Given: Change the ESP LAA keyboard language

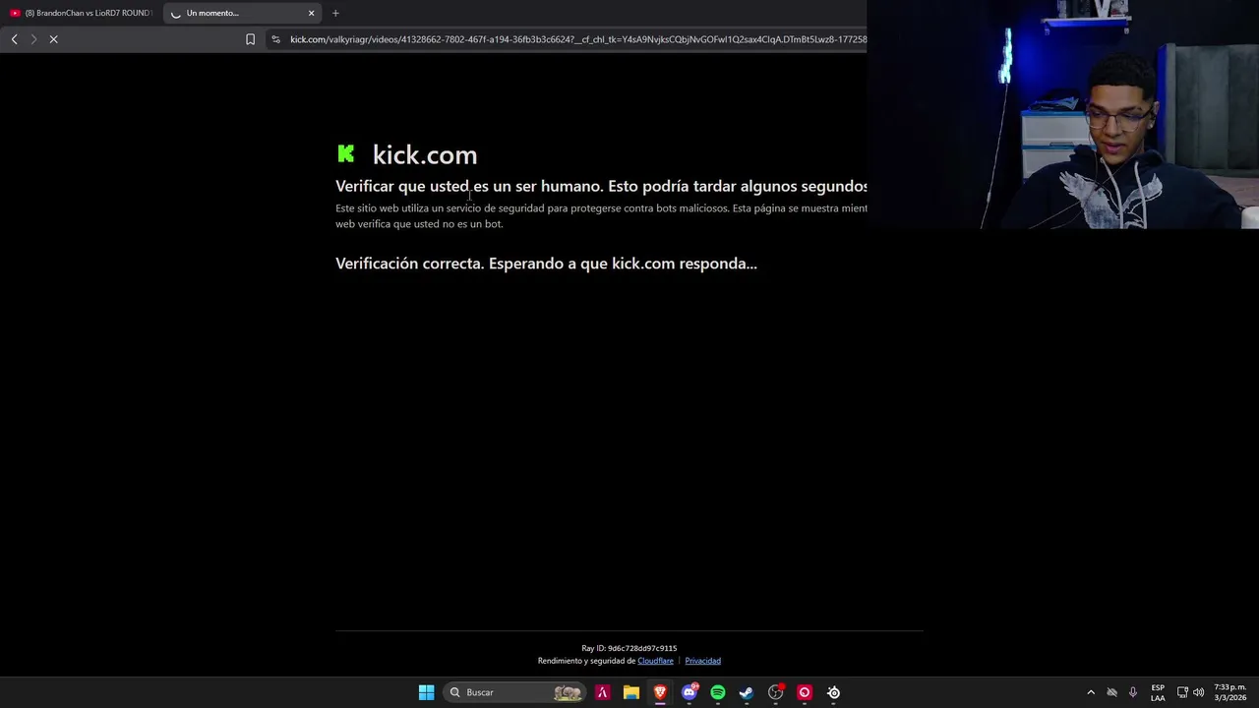Looking at the screenshot, I should coord(1158,692).
